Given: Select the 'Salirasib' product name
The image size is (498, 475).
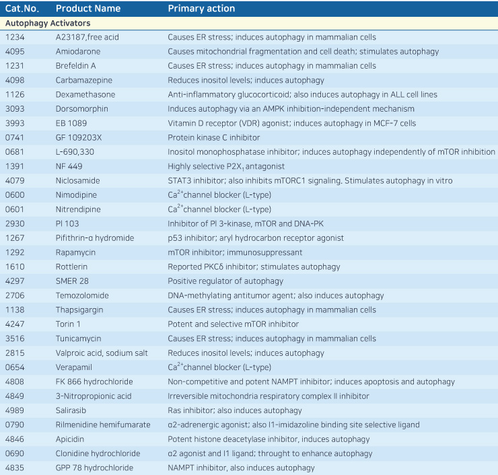Looking at the screenshot, I should point(71,410).
